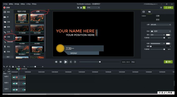Choose the arrow edit-mode cursor tool
Image resolution: width=177 pixels, height=97 pixels.
(x=78, y=8)
